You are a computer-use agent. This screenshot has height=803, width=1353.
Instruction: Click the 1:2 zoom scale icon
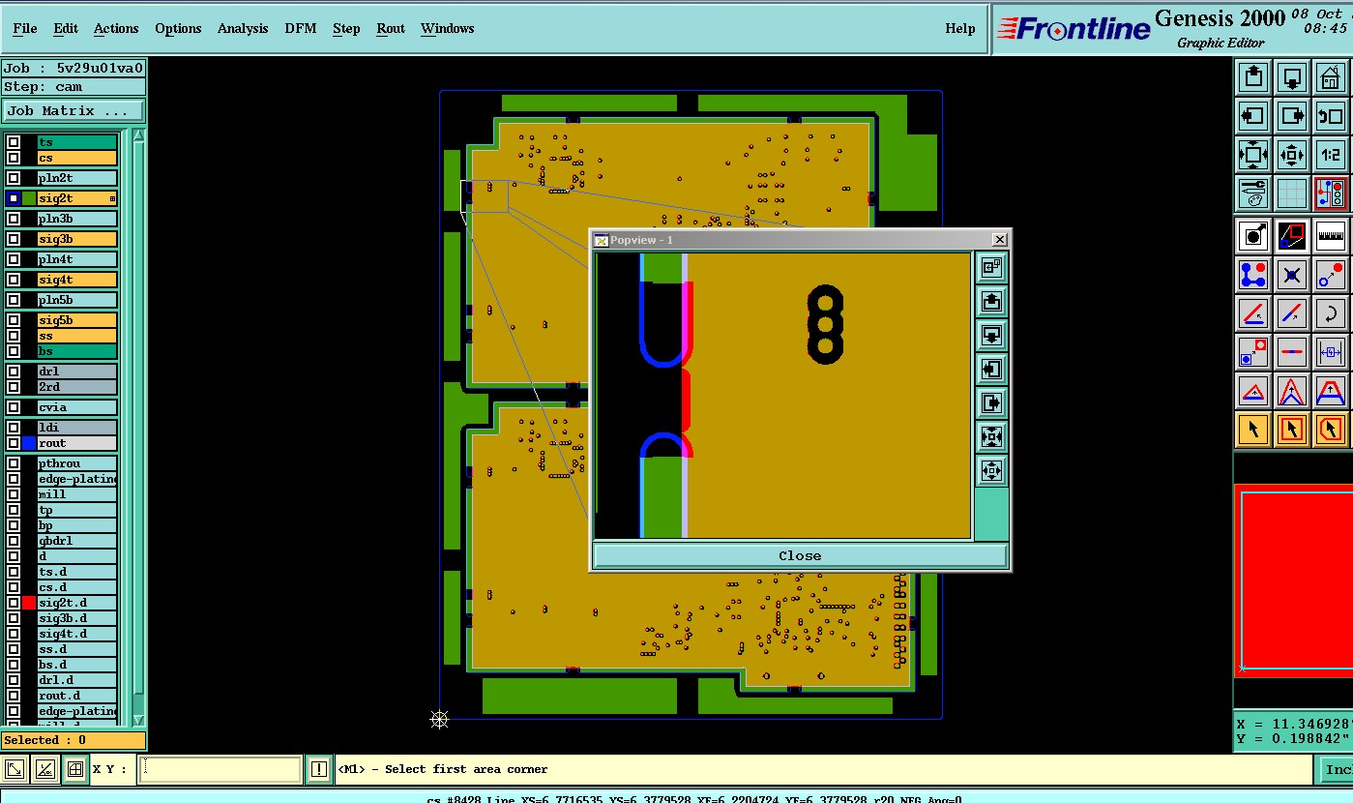[x=1331, y=154]
